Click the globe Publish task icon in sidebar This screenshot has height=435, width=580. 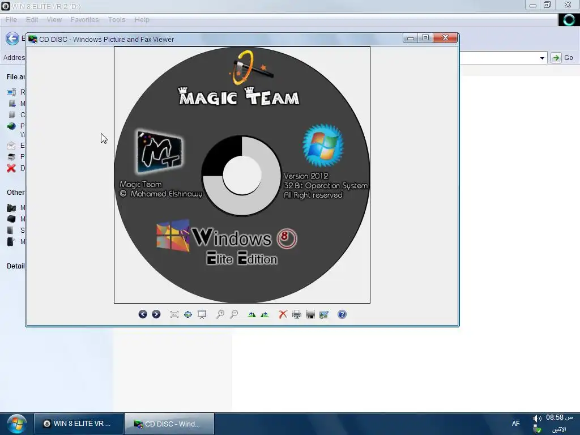point(11,126)
